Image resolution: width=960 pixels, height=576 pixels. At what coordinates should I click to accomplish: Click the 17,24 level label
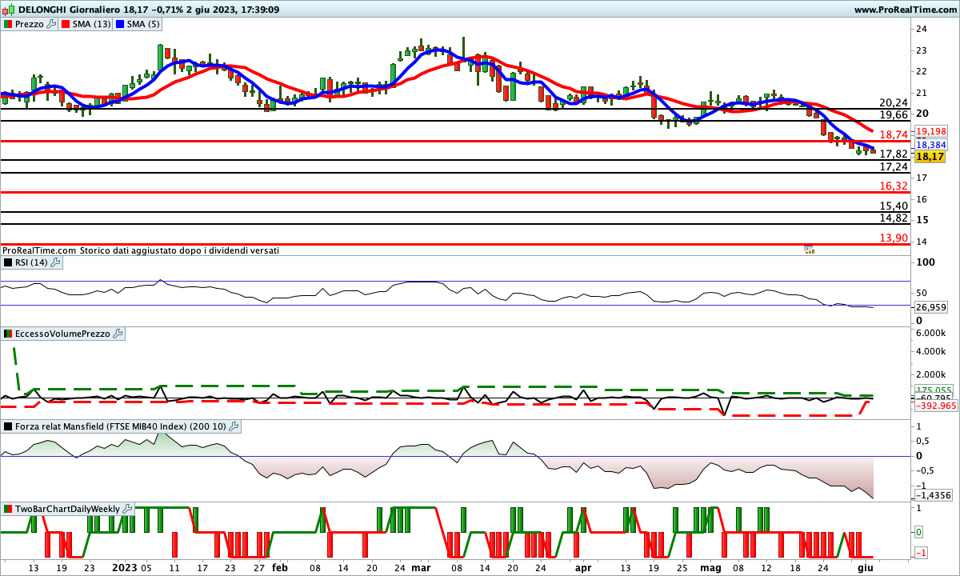point(894,166)
